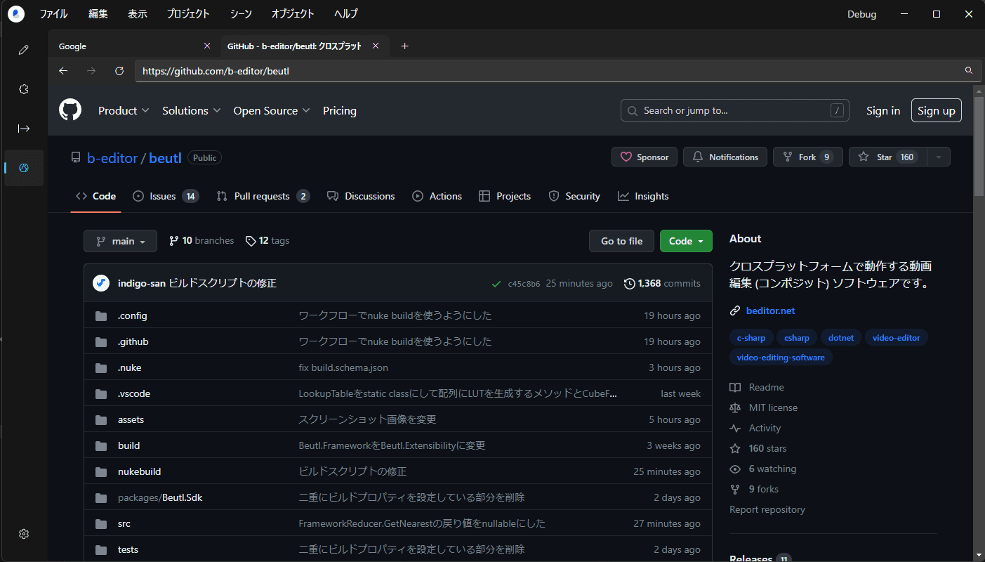Expand the Product dropdown in GitHub header
Screen dimensions: 985x562
tap(124, 110)
